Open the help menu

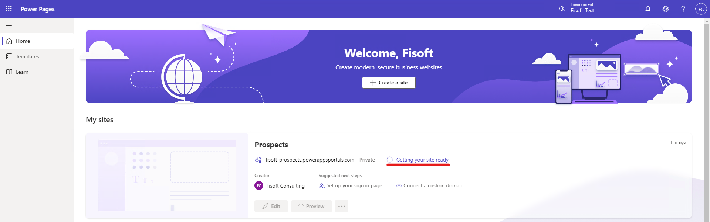683,8
